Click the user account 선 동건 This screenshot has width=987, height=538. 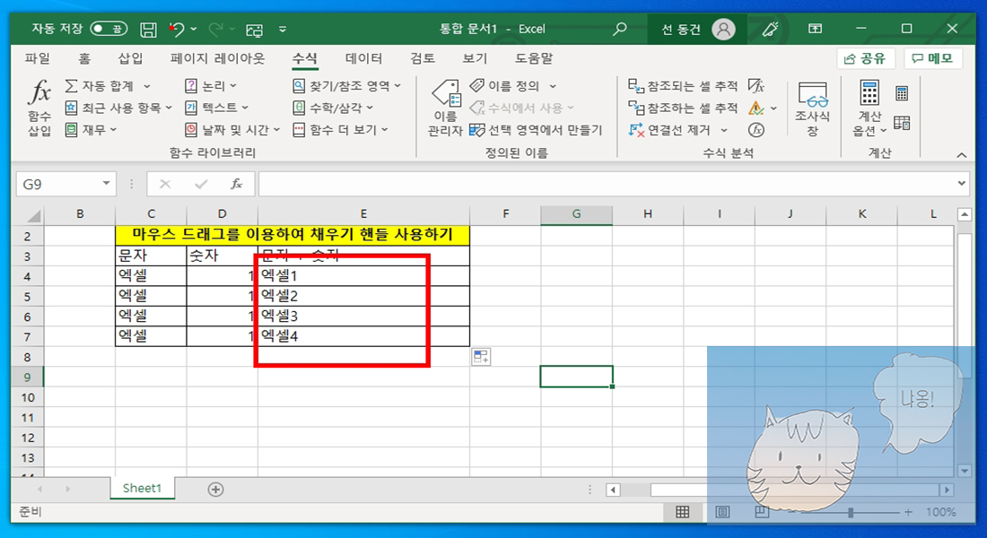click(697, 29)
